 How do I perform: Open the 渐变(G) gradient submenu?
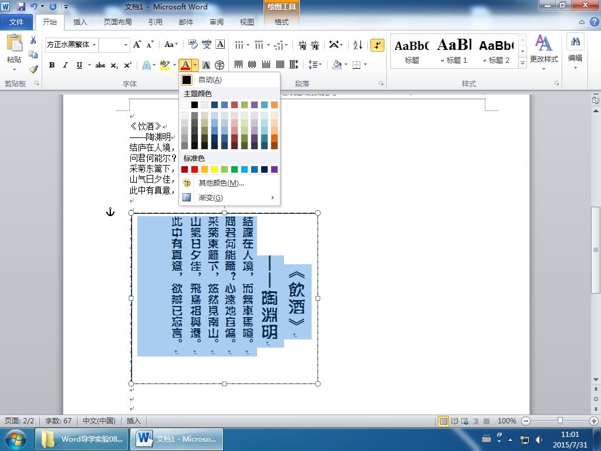coord(229,197)
